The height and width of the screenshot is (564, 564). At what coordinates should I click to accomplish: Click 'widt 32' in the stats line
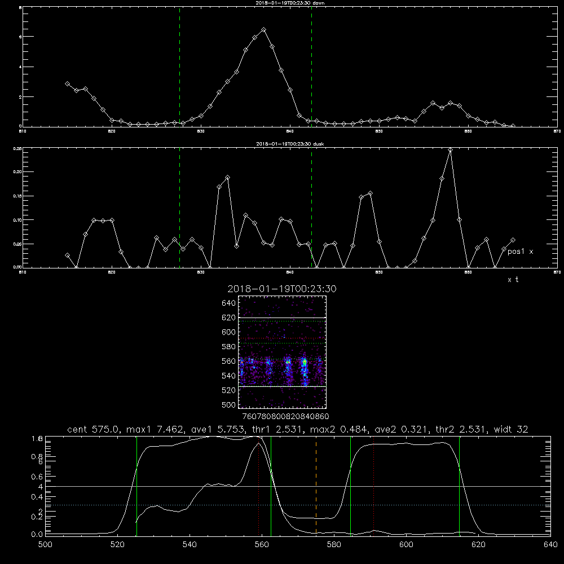click(511, 429)
